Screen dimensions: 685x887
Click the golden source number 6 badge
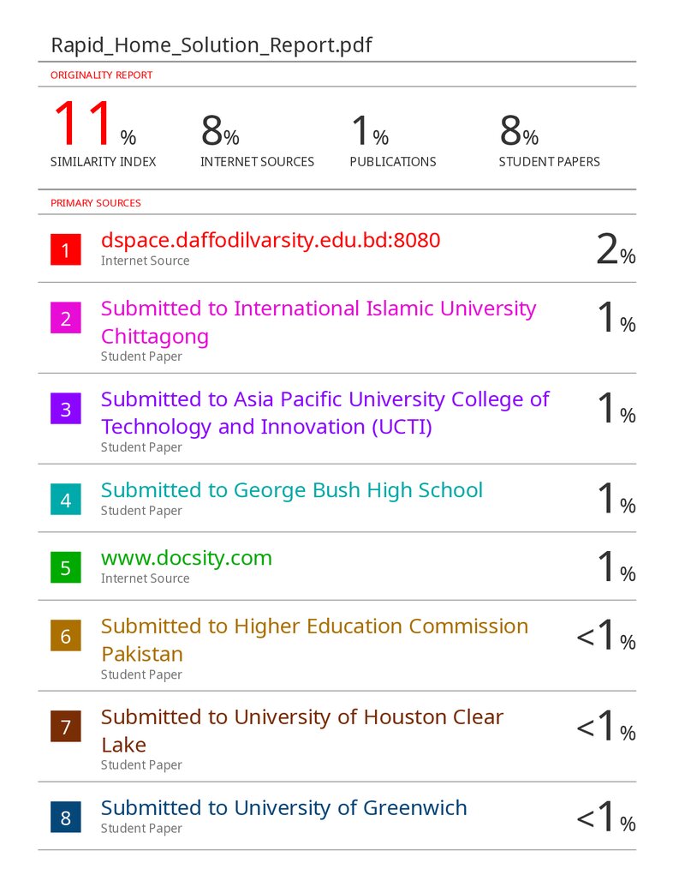[x=66, y=636]
